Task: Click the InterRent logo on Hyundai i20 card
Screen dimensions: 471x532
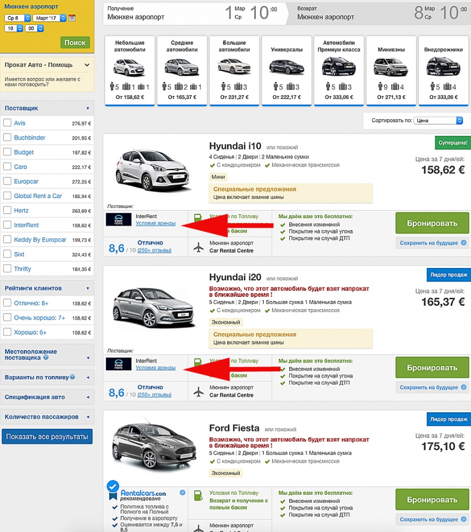Action: click(x=119, y=364)
